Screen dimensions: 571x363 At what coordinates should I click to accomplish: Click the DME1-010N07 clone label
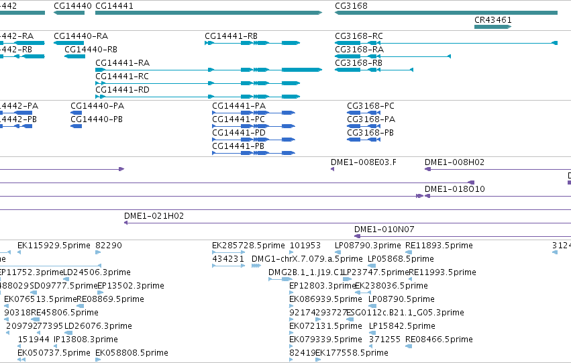coord(384,229)
